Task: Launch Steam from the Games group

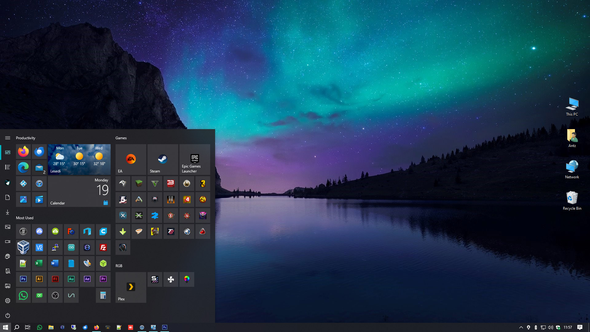Action: coord(163,159)
